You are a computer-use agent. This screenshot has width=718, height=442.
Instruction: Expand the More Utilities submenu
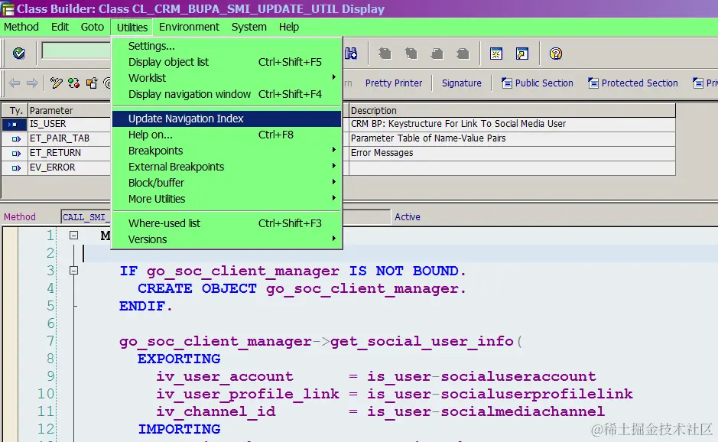[226, 199]
